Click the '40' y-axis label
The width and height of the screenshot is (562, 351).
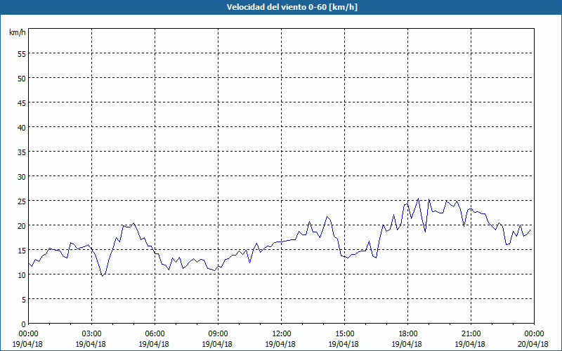22,128
